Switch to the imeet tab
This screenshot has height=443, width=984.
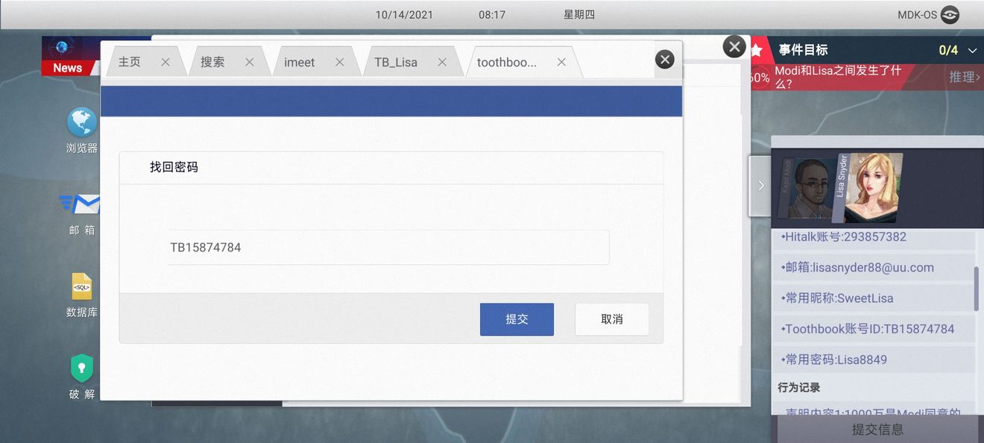300,62
